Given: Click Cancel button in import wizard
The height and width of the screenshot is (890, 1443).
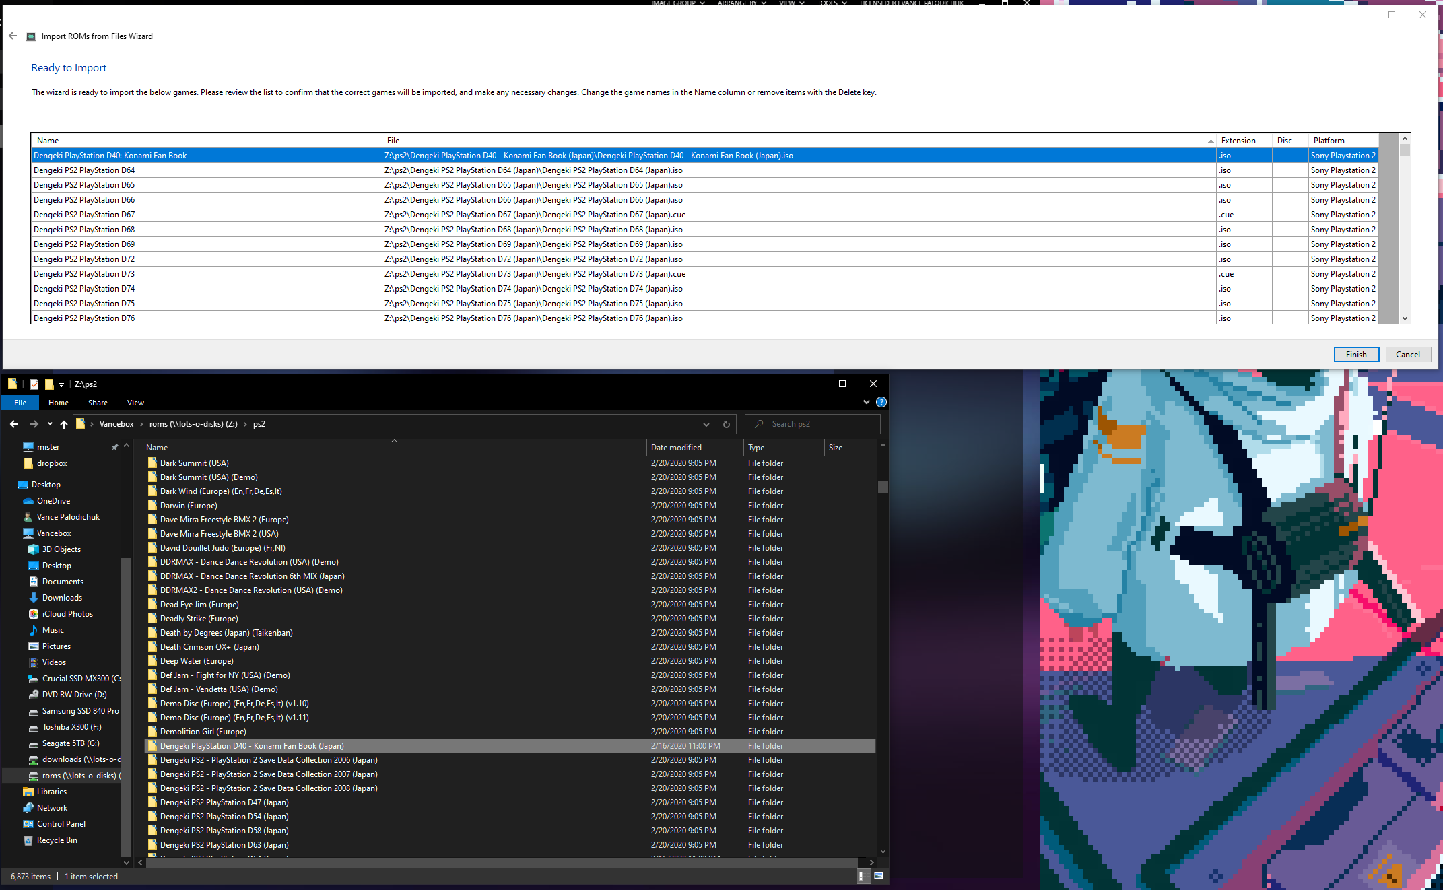Looking at the screenshot, I should [1407, 355].
